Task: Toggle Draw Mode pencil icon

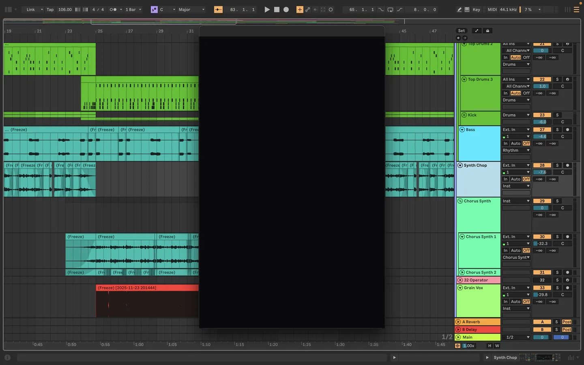Action: (x=459, y=9)
